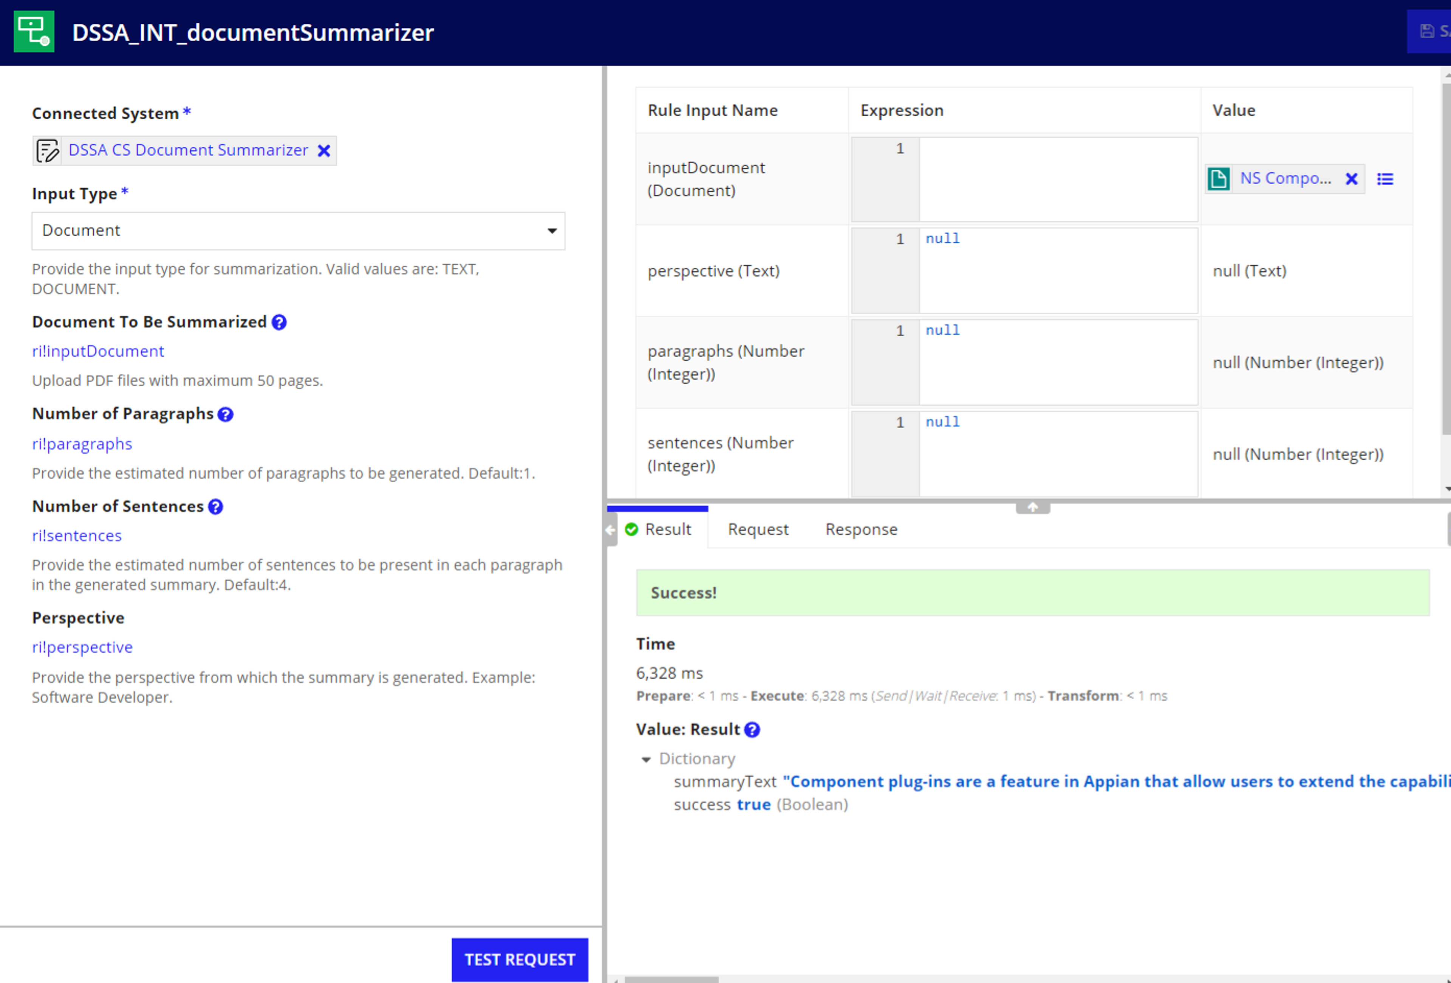Show help for Document To Be Summarized
1451x983 pixels.
[279, 322]
